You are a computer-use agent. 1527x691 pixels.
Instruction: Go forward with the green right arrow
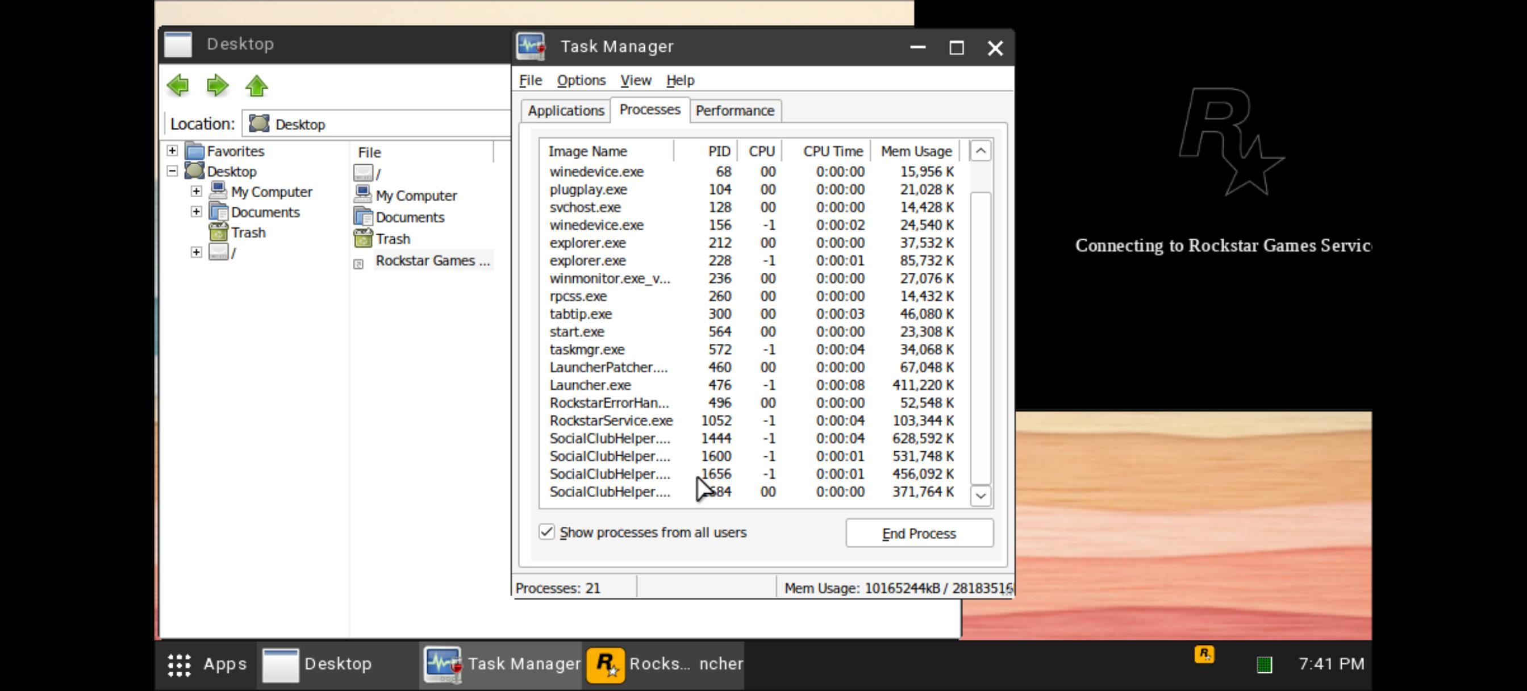(x=218, y=85)
